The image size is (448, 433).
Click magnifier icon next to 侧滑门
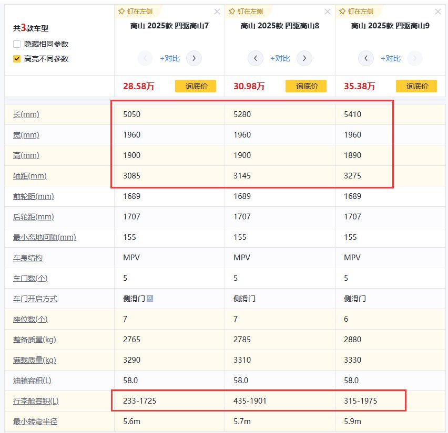click(150, 299)
